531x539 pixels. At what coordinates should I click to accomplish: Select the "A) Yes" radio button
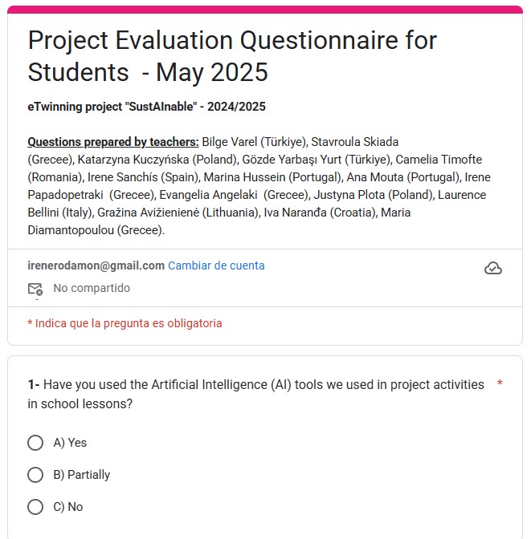pyautogui.click(x=35, y=443)
